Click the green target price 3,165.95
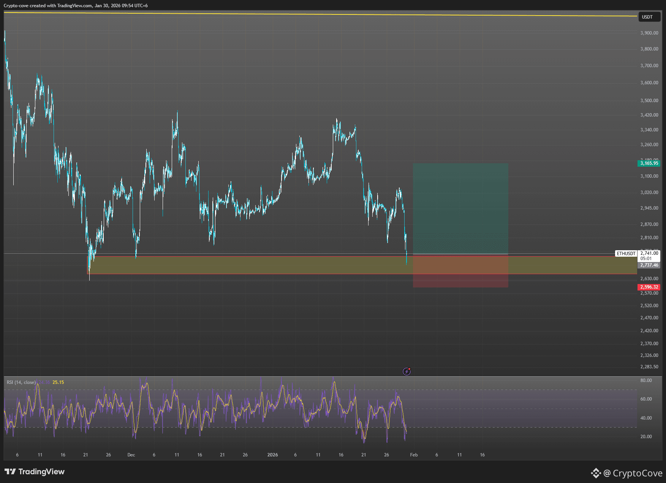 (650, 163)
